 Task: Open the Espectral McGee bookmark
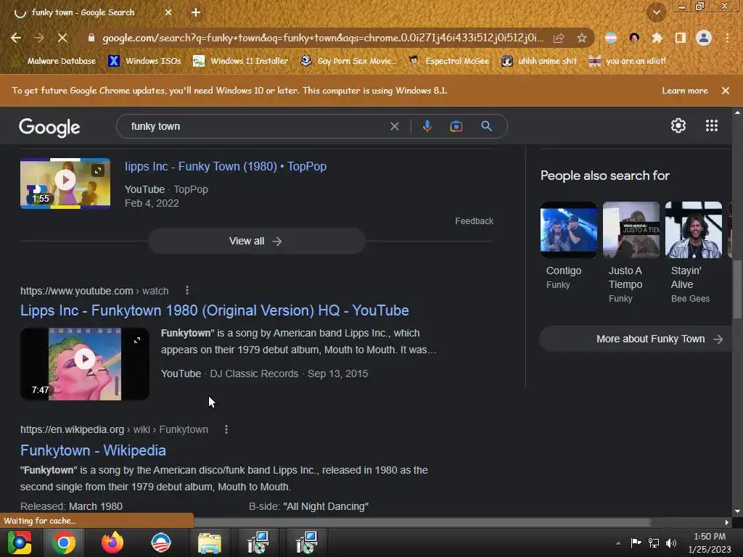coord(448,61)
